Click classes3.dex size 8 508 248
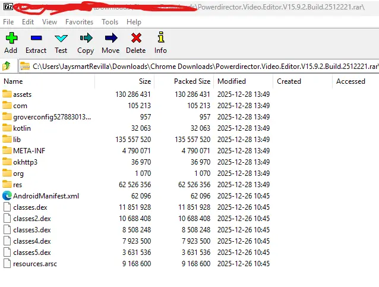This screenshot has height=287, width=379. (137, 230)
